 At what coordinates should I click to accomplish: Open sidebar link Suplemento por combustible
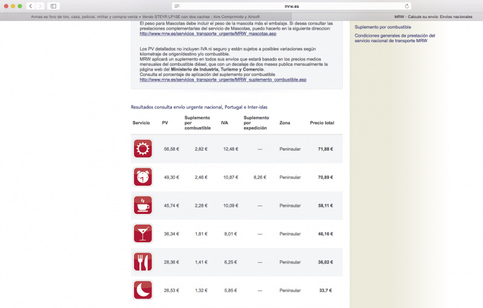(x=382, y=27)
